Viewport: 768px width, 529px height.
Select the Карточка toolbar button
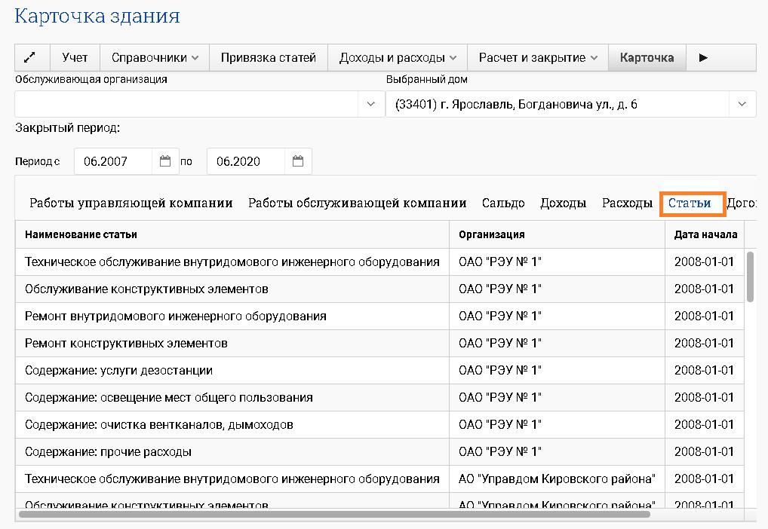pos(647,58)
